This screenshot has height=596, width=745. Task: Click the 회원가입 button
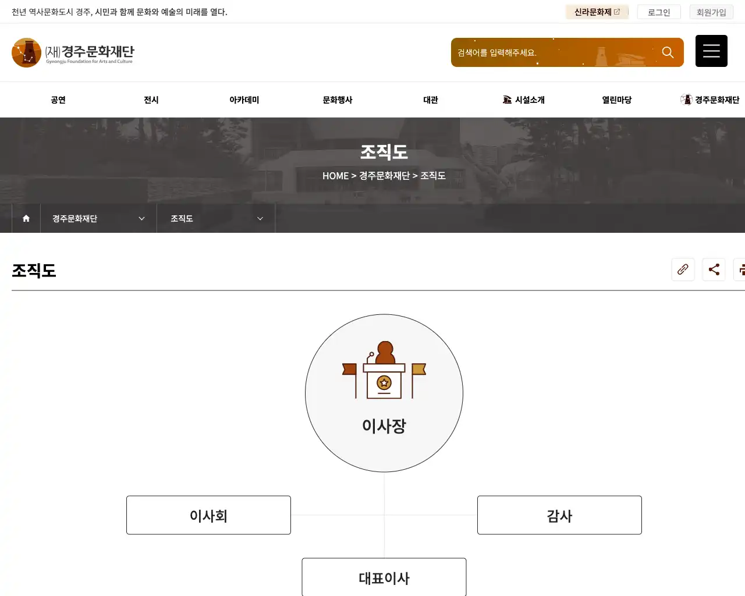711,12
